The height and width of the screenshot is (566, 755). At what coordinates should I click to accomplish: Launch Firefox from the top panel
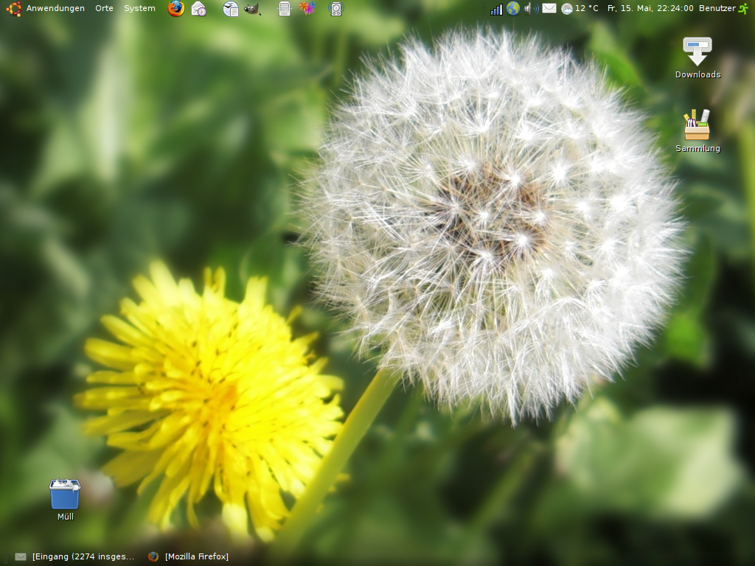tap(175, 8)
